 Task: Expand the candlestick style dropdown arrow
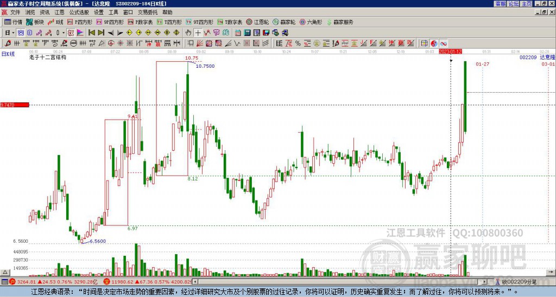[64, 33]
